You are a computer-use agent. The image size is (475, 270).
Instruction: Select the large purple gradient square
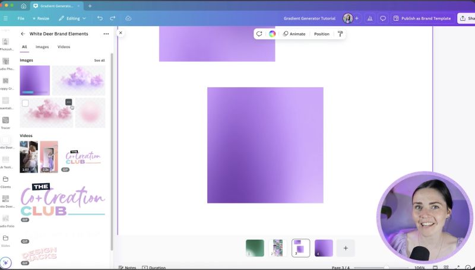click(265, 145)
